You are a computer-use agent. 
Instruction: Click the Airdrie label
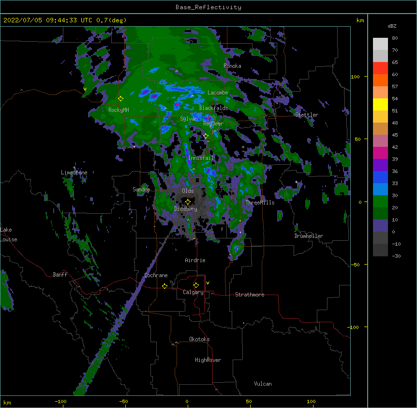tap(195, 260)
